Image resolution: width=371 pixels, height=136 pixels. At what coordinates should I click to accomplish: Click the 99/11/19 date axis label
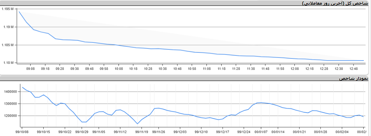[141, 131]
